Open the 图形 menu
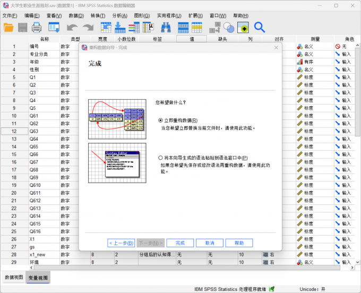This screenshot has height=293, width=361. [x=142, y=15]
